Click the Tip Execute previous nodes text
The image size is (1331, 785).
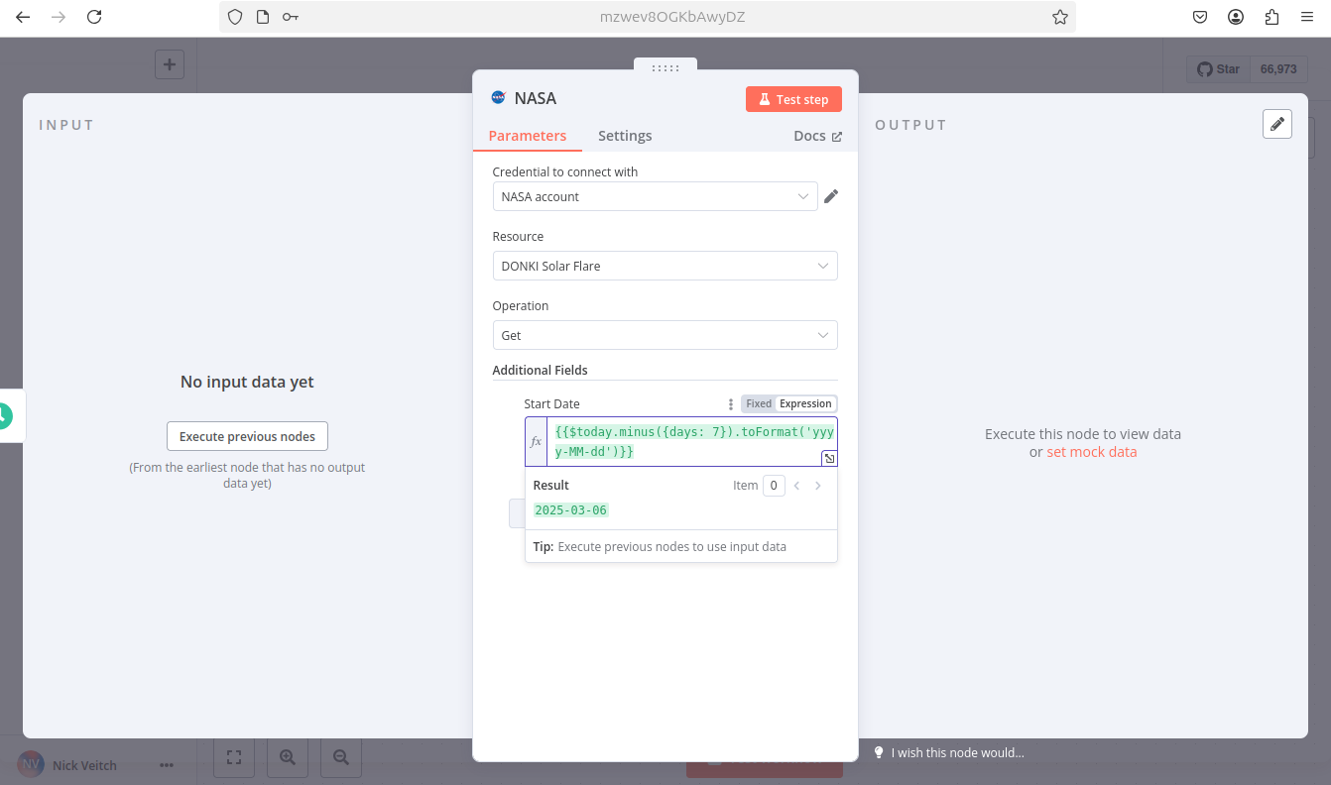[x=660, y=546]
